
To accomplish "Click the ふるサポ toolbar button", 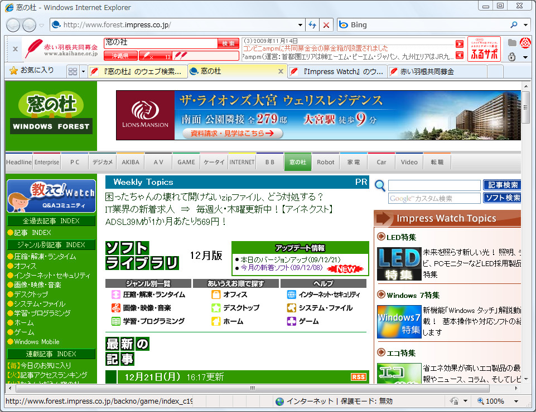I will 484,49.
